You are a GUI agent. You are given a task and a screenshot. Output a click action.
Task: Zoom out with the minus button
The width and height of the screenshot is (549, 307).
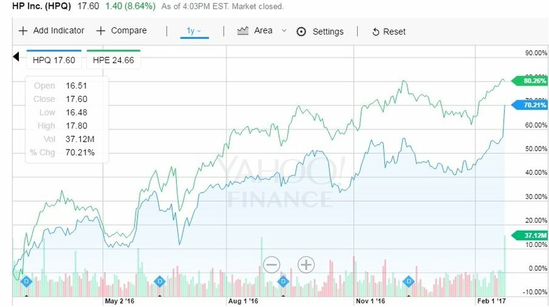[x=272, y=265]
